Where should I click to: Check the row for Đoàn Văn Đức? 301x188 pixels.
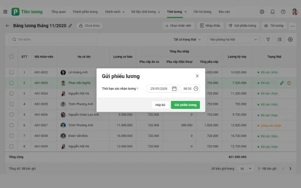pyautogui.click(x=11, y=136)
